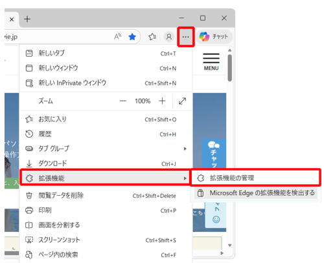Click the scrollbar up arrow
This screenshot has width=324, height=263.
click(x=230, y=50)
